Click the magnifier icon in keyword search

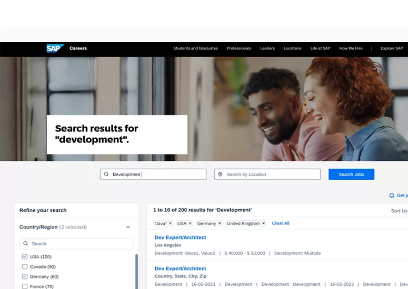(106, 174)
